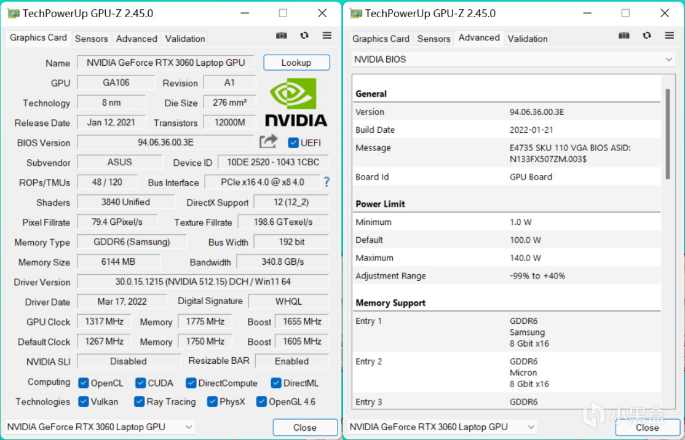
Task: Toggle the OpenGL 4.6 checkbox
Action: [x=261, y=401]
